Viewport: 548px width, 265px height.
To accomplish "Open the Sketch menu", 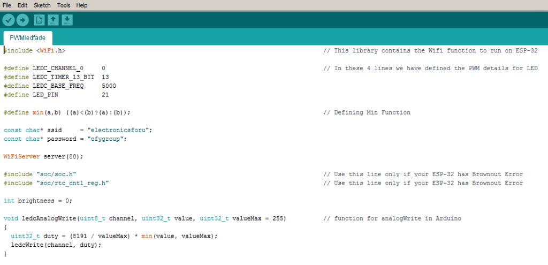I will tap(42, 5).
